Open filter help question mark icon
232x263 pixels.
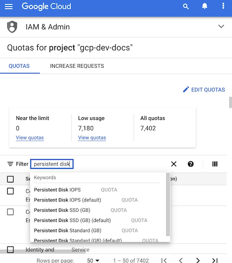pos(191,164)
